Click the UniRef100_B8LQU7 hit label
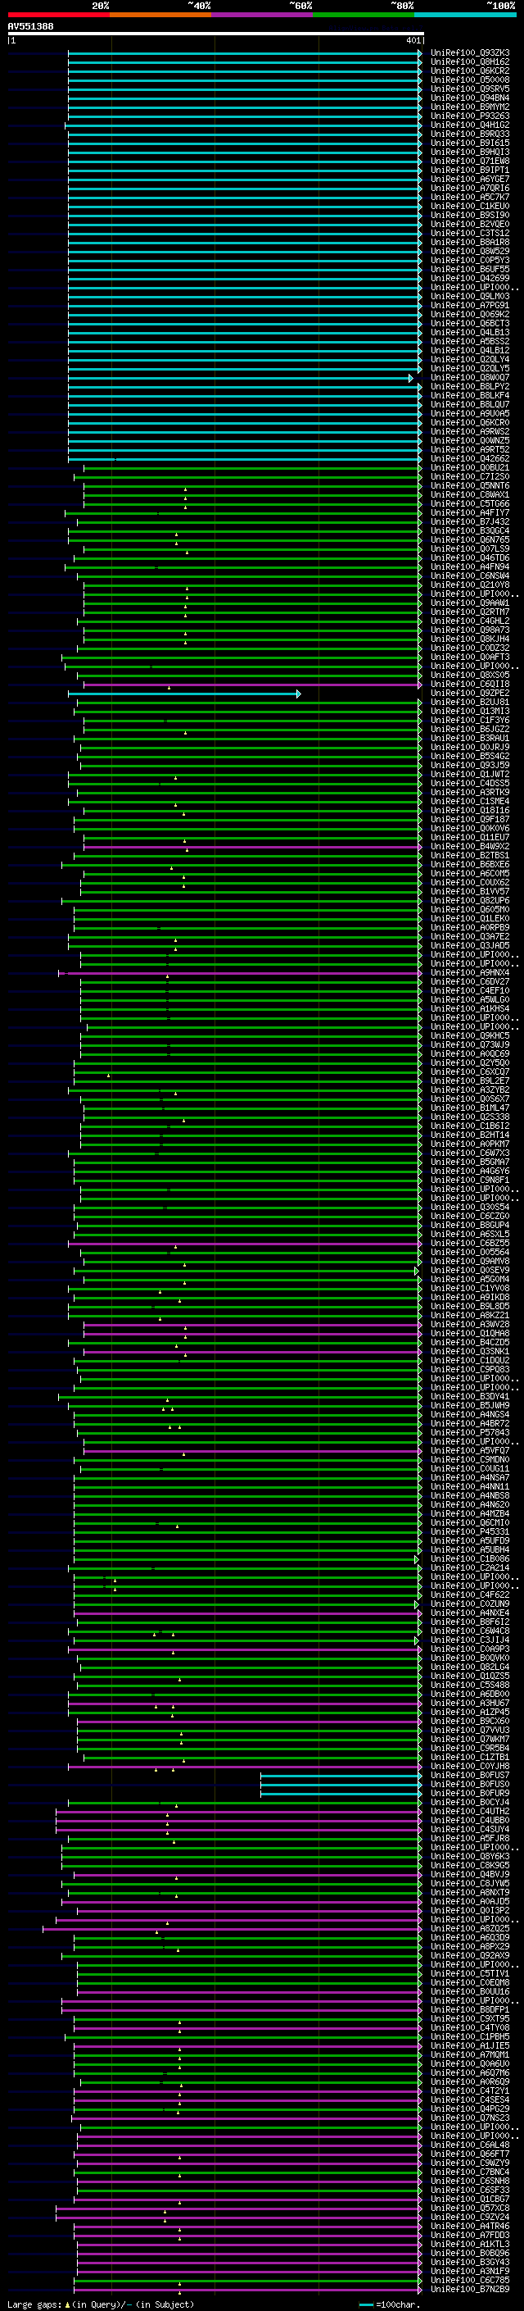Image resolution: width=524 pixels, height=2311 pixels. [470, 405]
